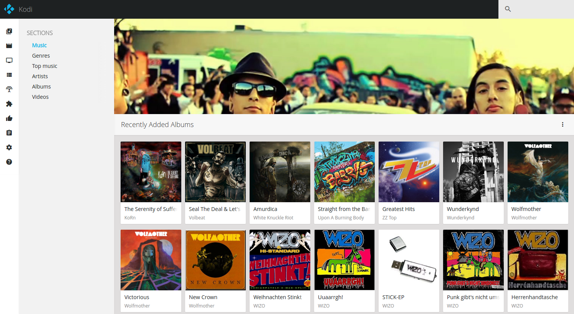Screen dimensions: 574x314
Task: Click the Straight from the Bar title
Action: click(x=344, y=209)
